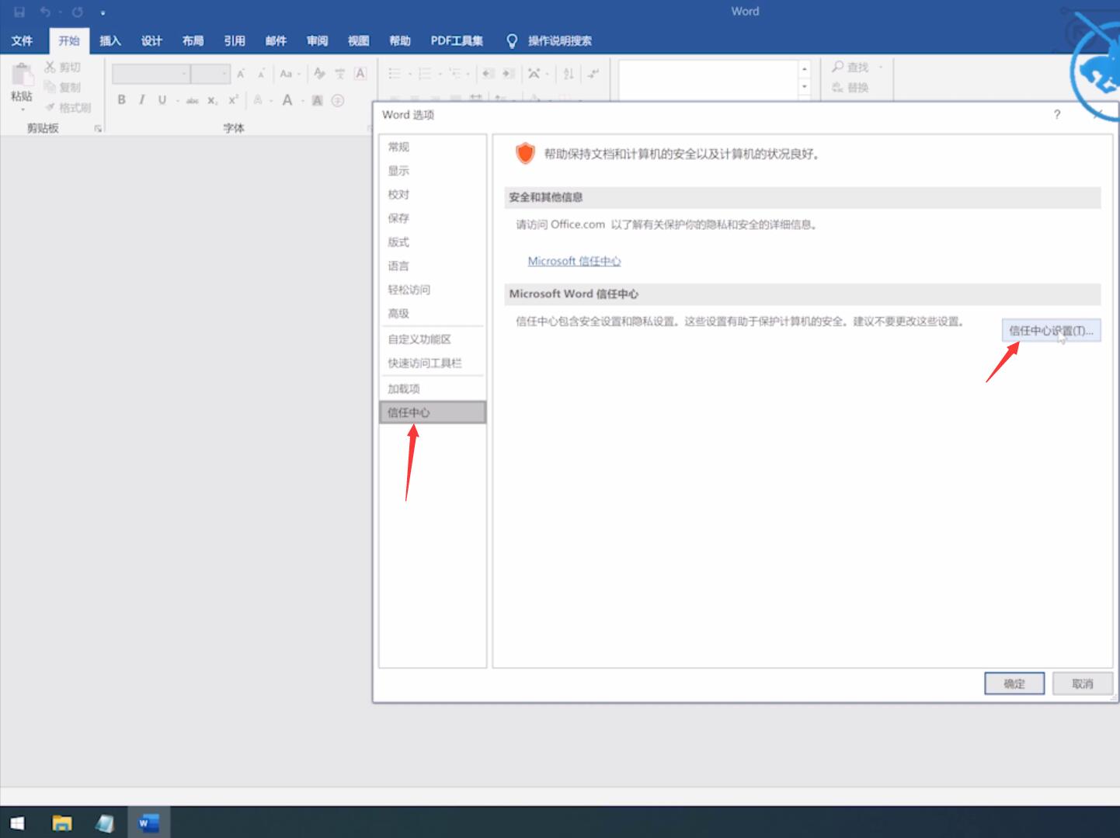Image resolution: width=1120 pixels, height=838 pixels.
Task: Click the grow font size icon
Action: pos(241,74)
